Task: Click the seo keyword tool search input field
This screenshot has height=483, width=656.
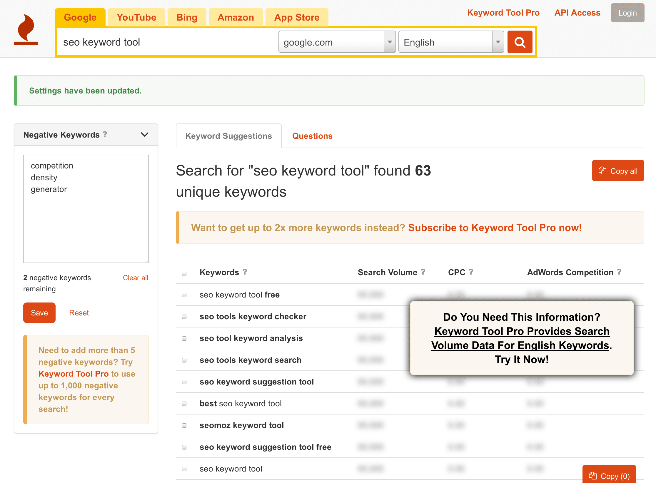Action: tap(168, 42)
